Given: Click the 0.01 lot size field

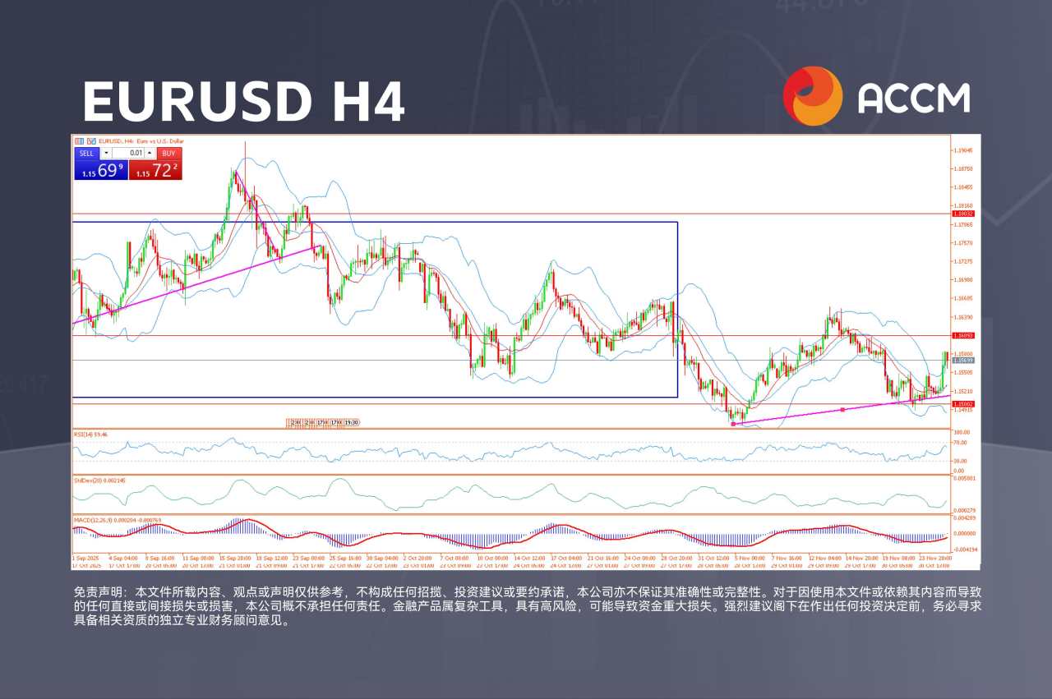Looking at the screenshot, I should click(x=128, y=153).
